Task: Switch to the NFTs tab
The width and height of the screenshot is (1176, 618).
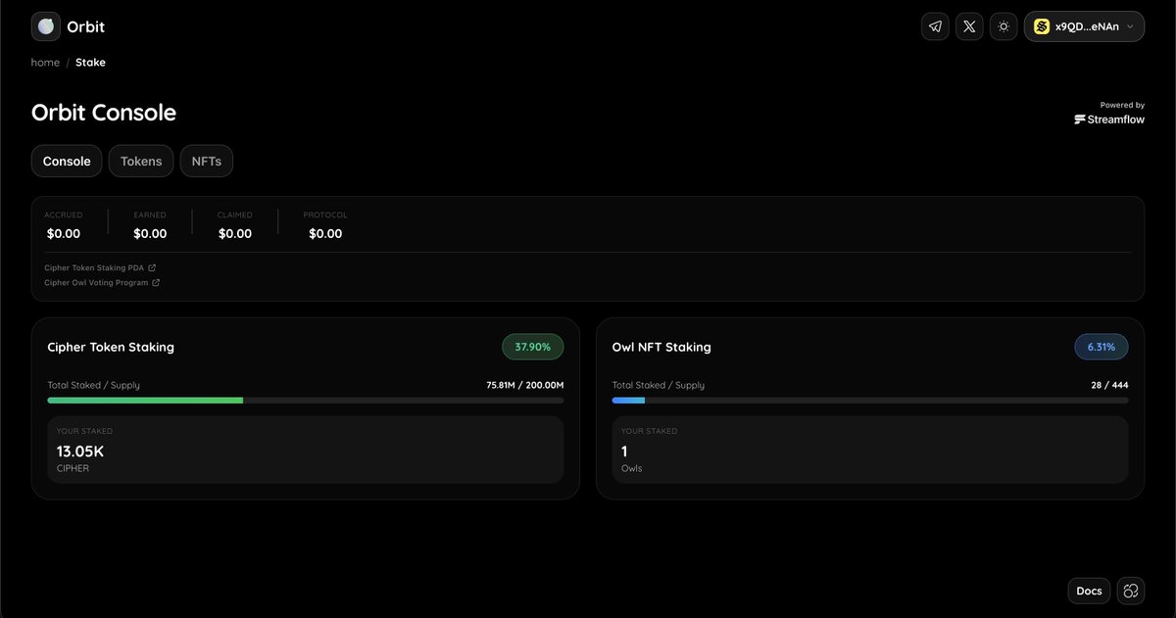Action: point(207,161)
